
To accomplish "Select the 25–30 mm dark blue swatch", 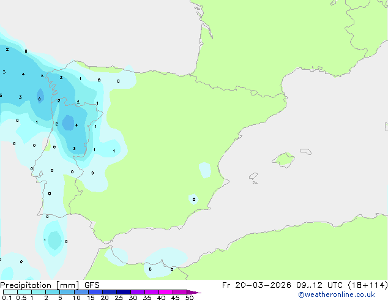I will click(124, 292).
